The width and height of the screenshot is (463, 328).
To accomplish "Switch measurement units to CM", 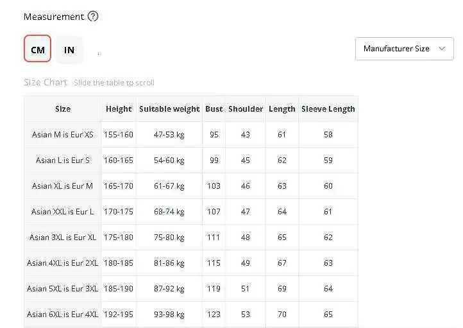I will pyautogui.click(x=37, y=49).
